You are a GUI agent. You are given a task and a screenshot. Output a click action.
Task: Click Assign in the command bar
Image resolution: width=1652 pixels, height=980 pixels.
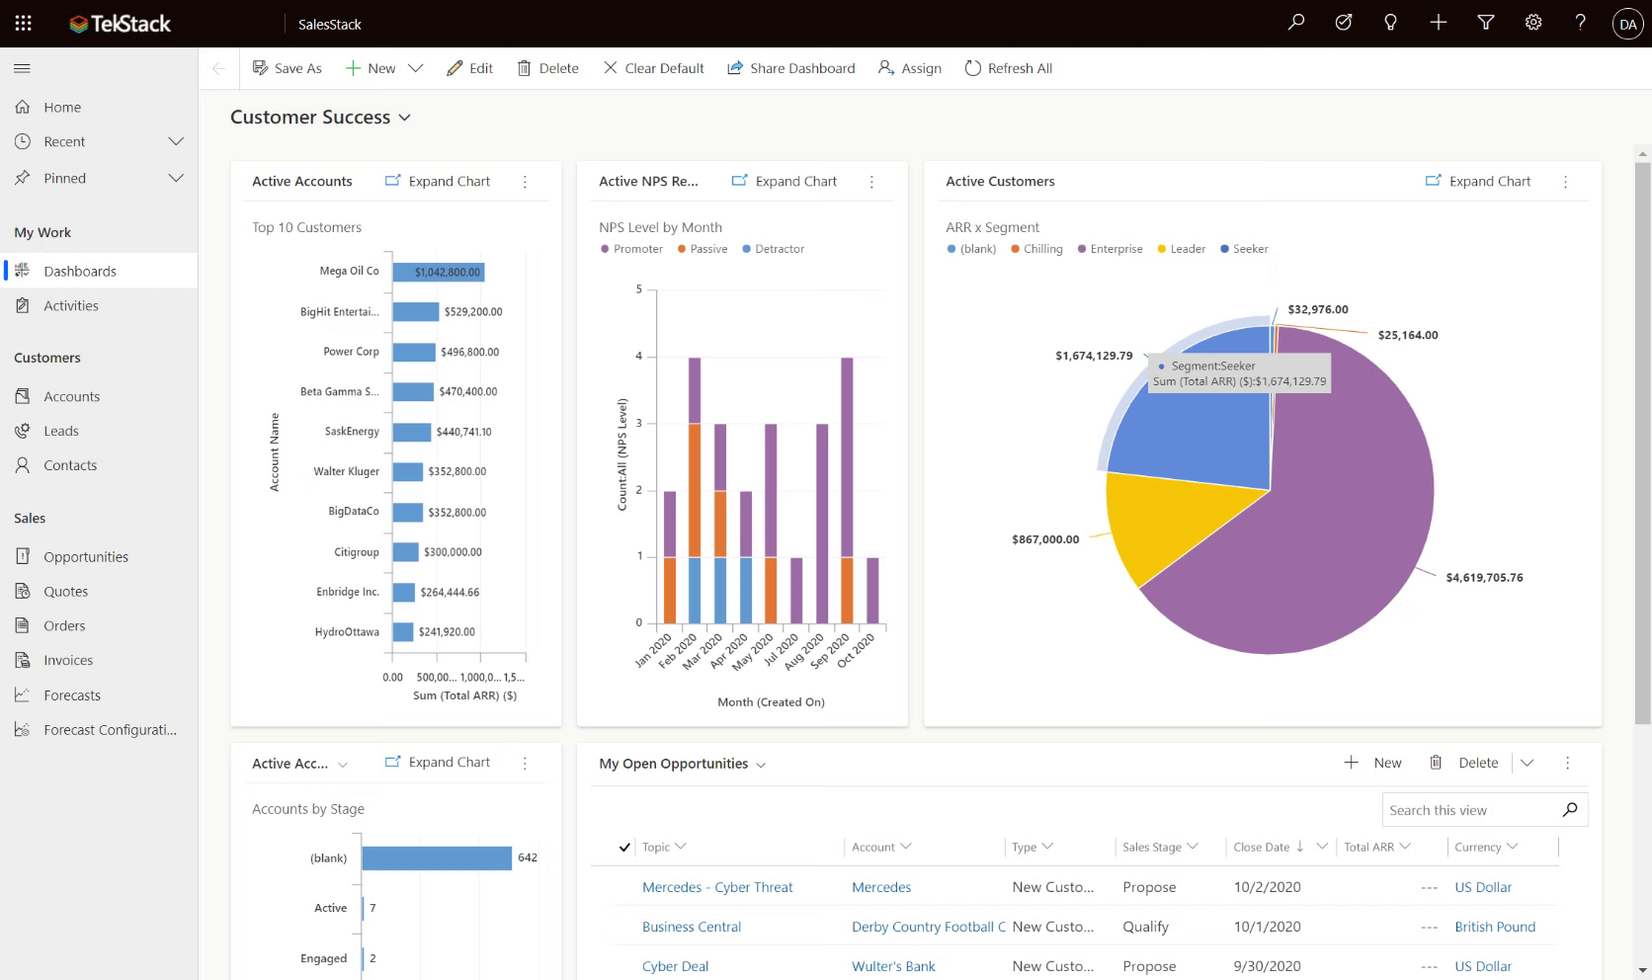point(910,68)
